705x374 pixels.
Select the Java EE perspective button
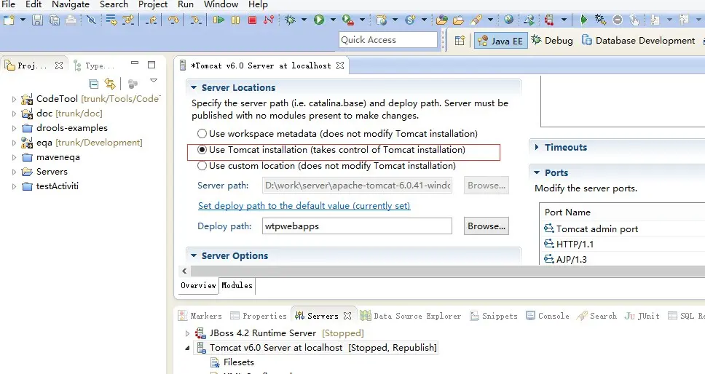point(500,41)
